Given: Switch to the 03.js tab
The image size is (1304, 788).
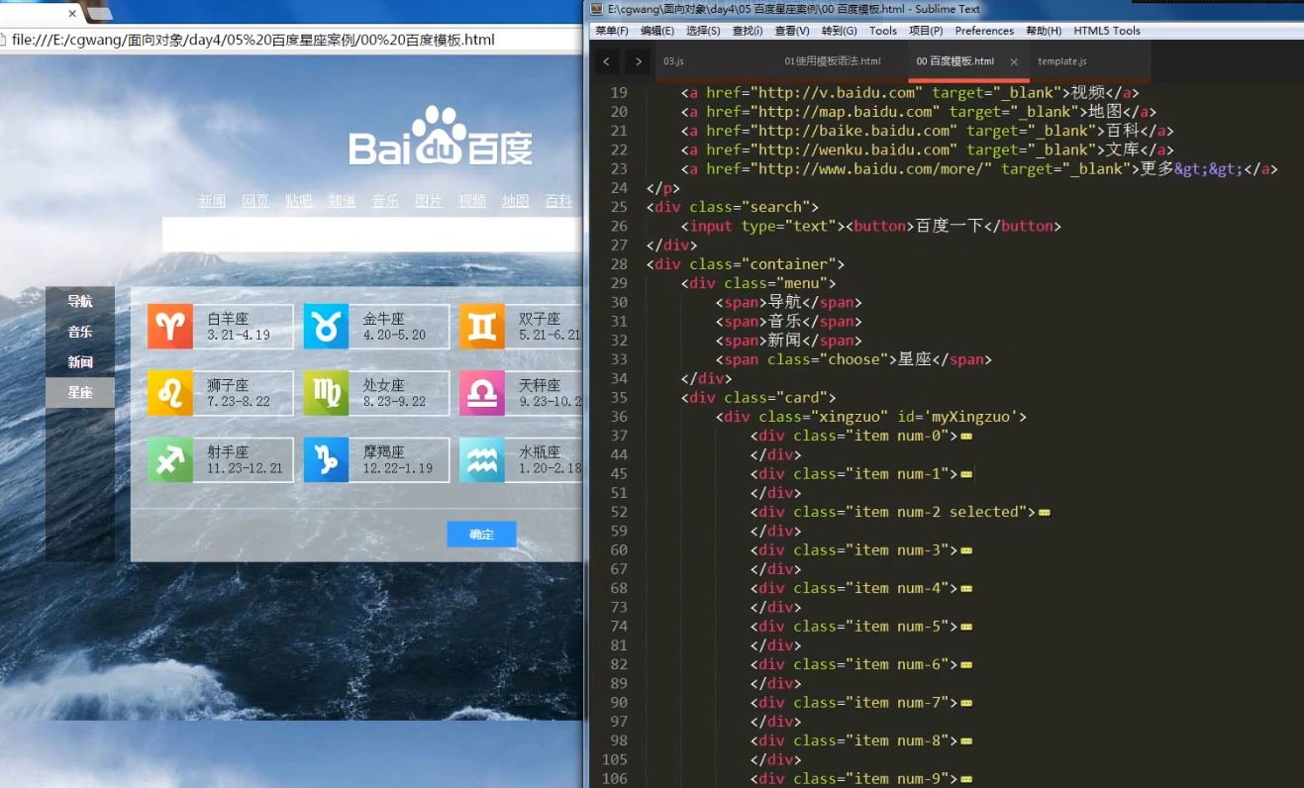Looking at the screenshot, I should pos(673,61).
